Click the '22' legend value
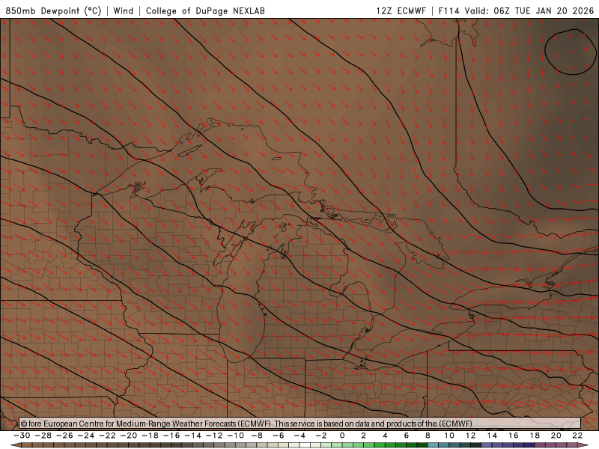 coord(577,436)
